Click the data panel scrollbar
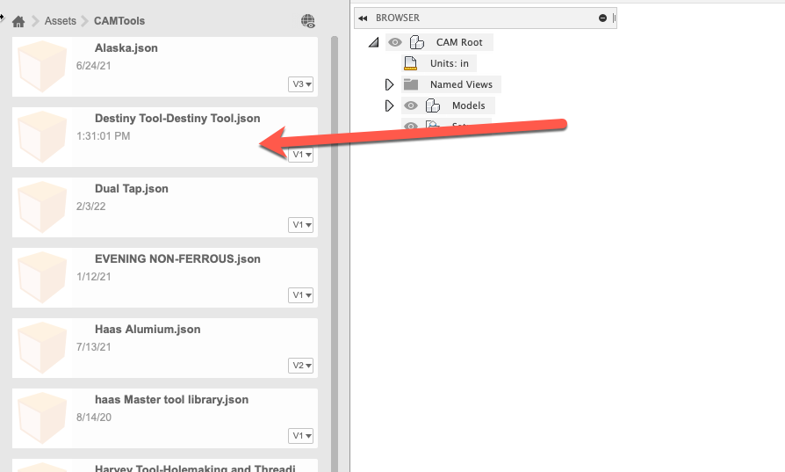Image resolution: width=785 pixels, height=472 pixels. pos(335,253)
